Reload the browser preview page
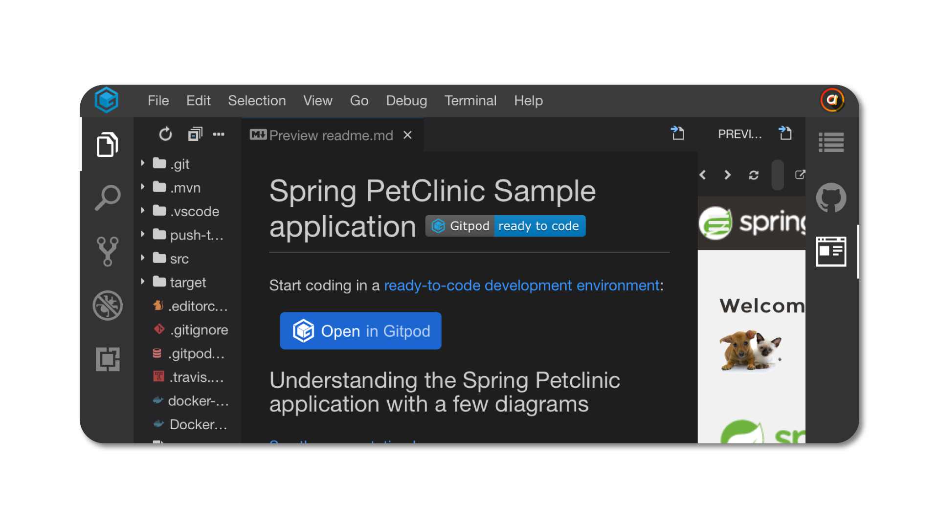 tap(753, 175)
